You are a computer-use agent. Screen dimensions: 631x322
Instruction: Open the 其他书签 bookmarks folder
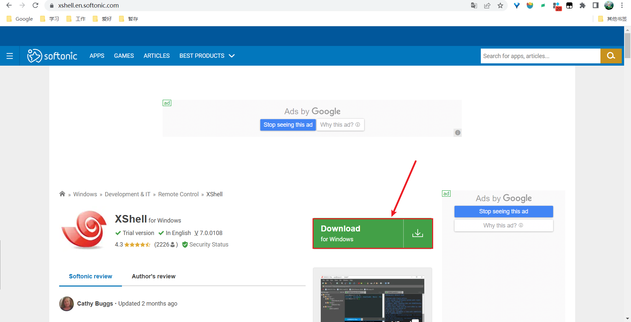[613, 19]
